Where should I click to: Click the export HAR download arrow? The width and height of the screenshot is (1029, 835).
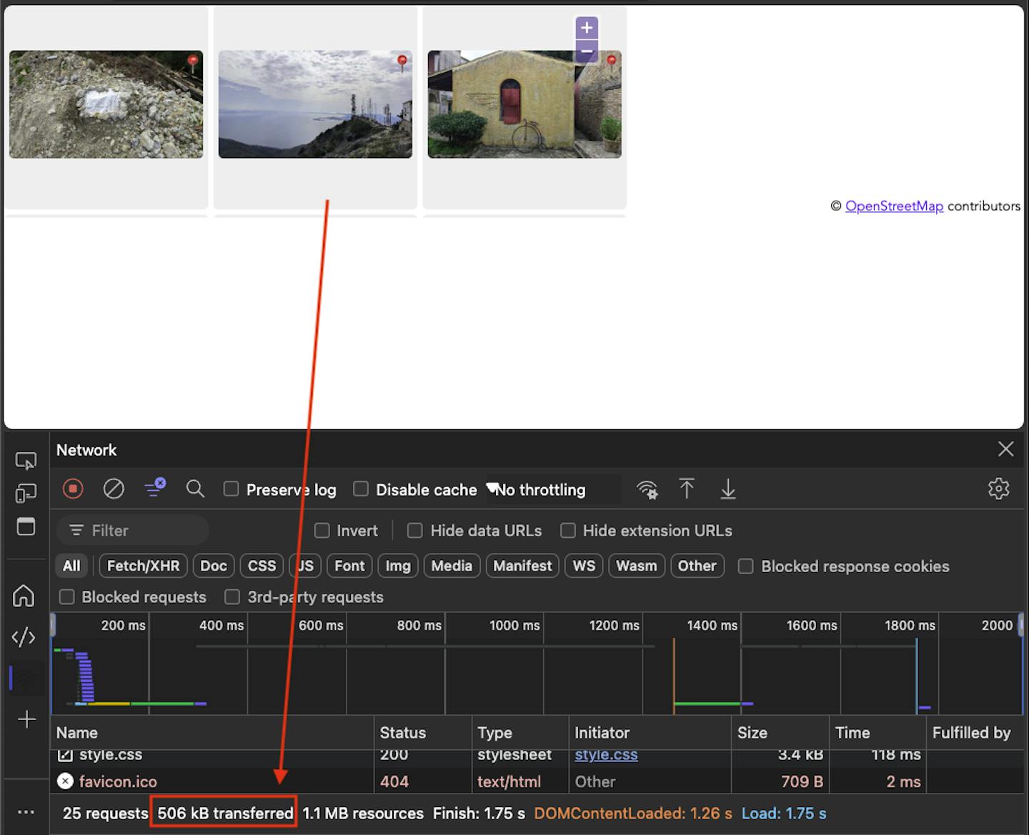coord(727,489)
